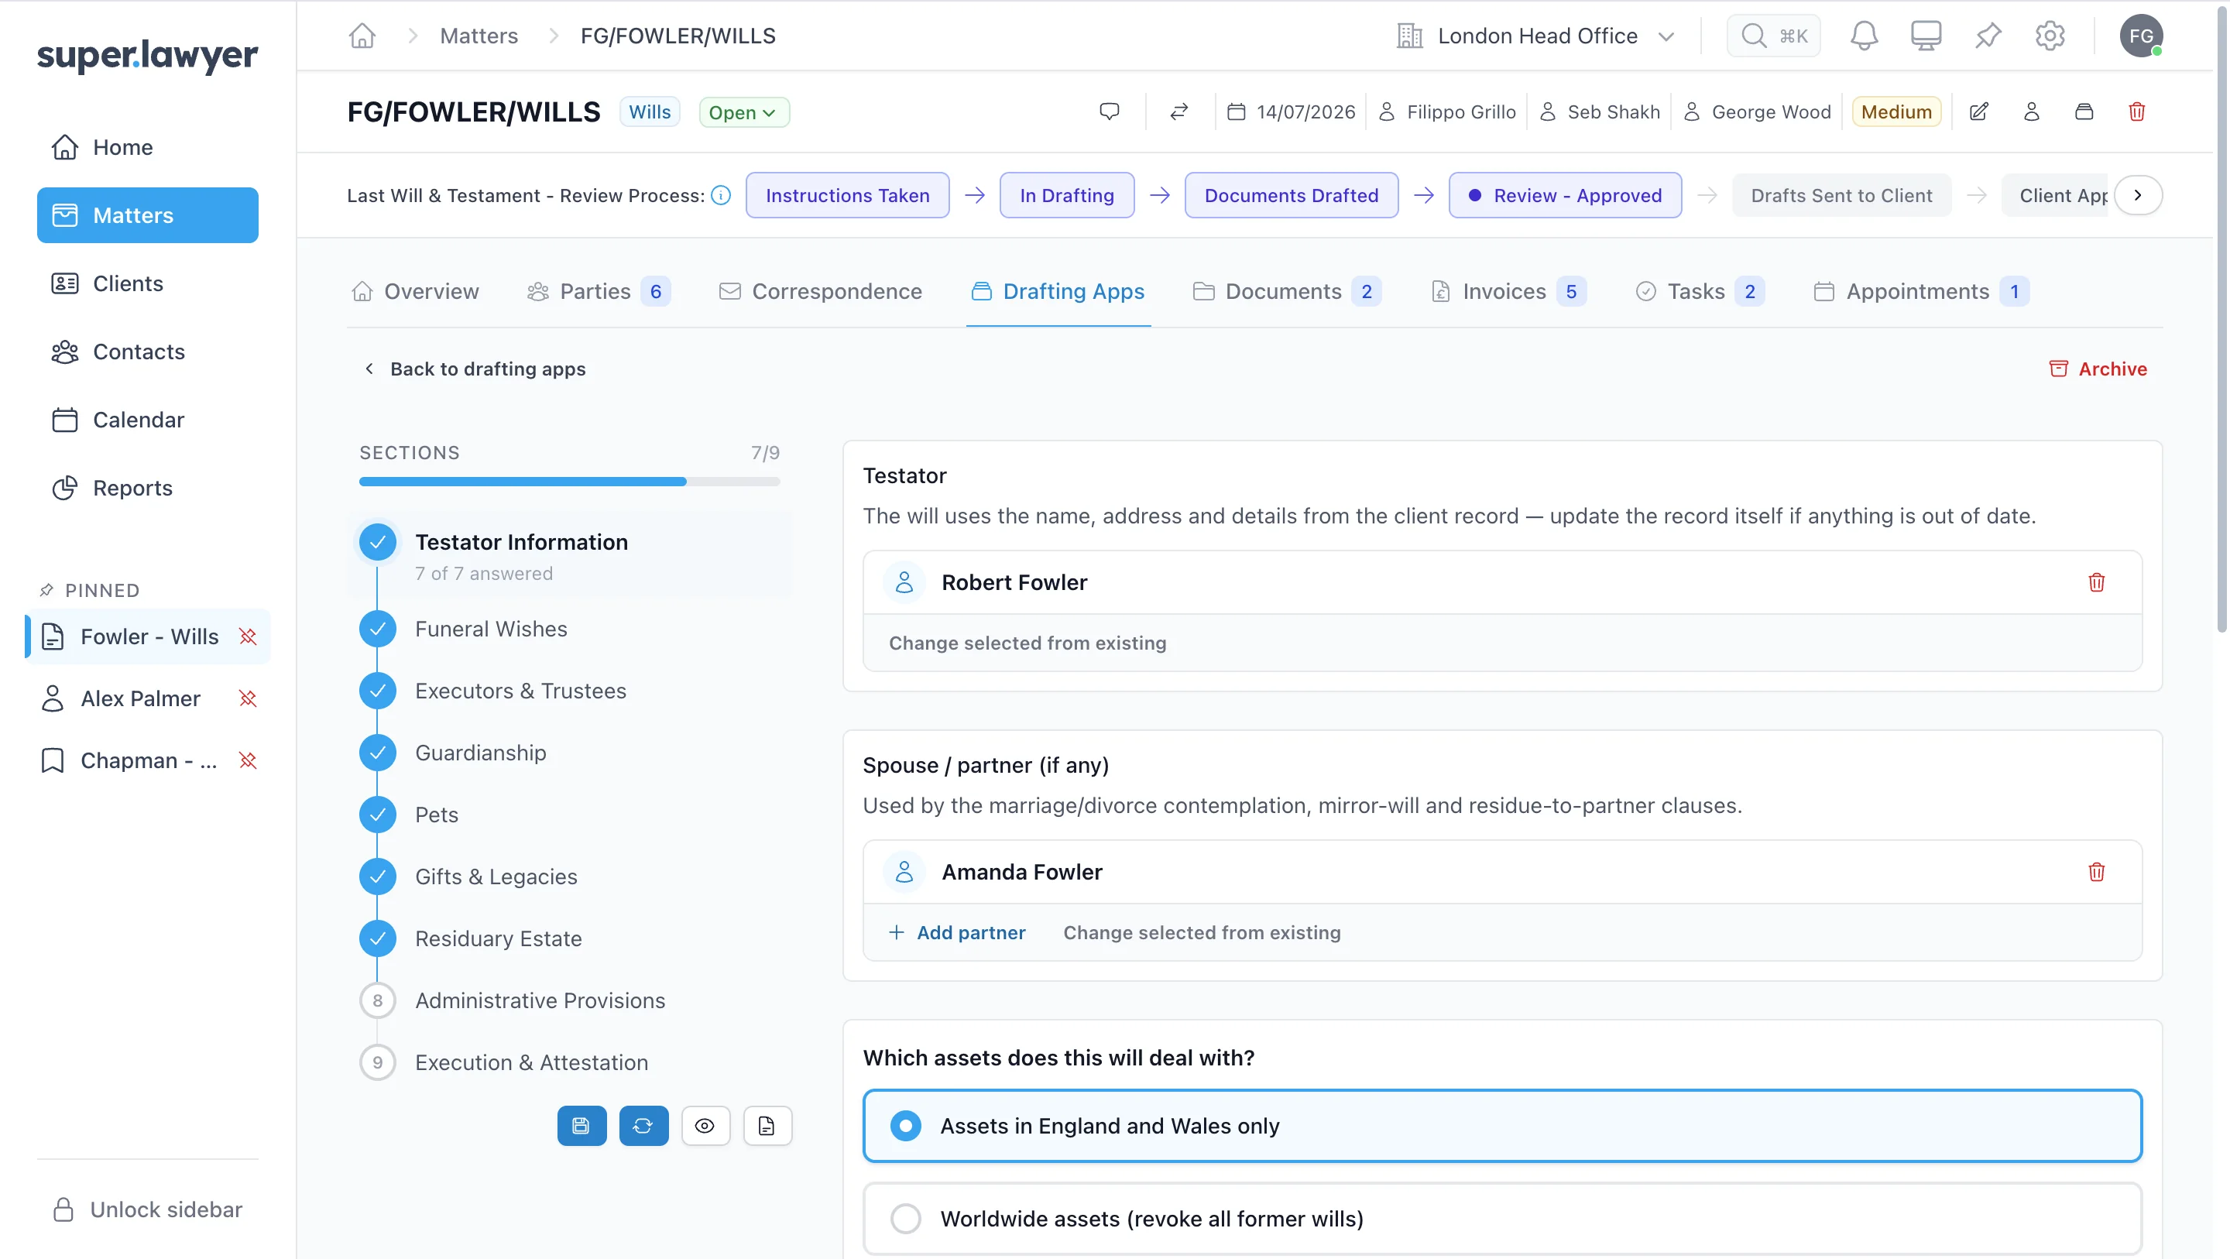The width and height of the screenshot is (2230, 1259).
Task: Open the Invoices tab
Action: [1508, 292]
